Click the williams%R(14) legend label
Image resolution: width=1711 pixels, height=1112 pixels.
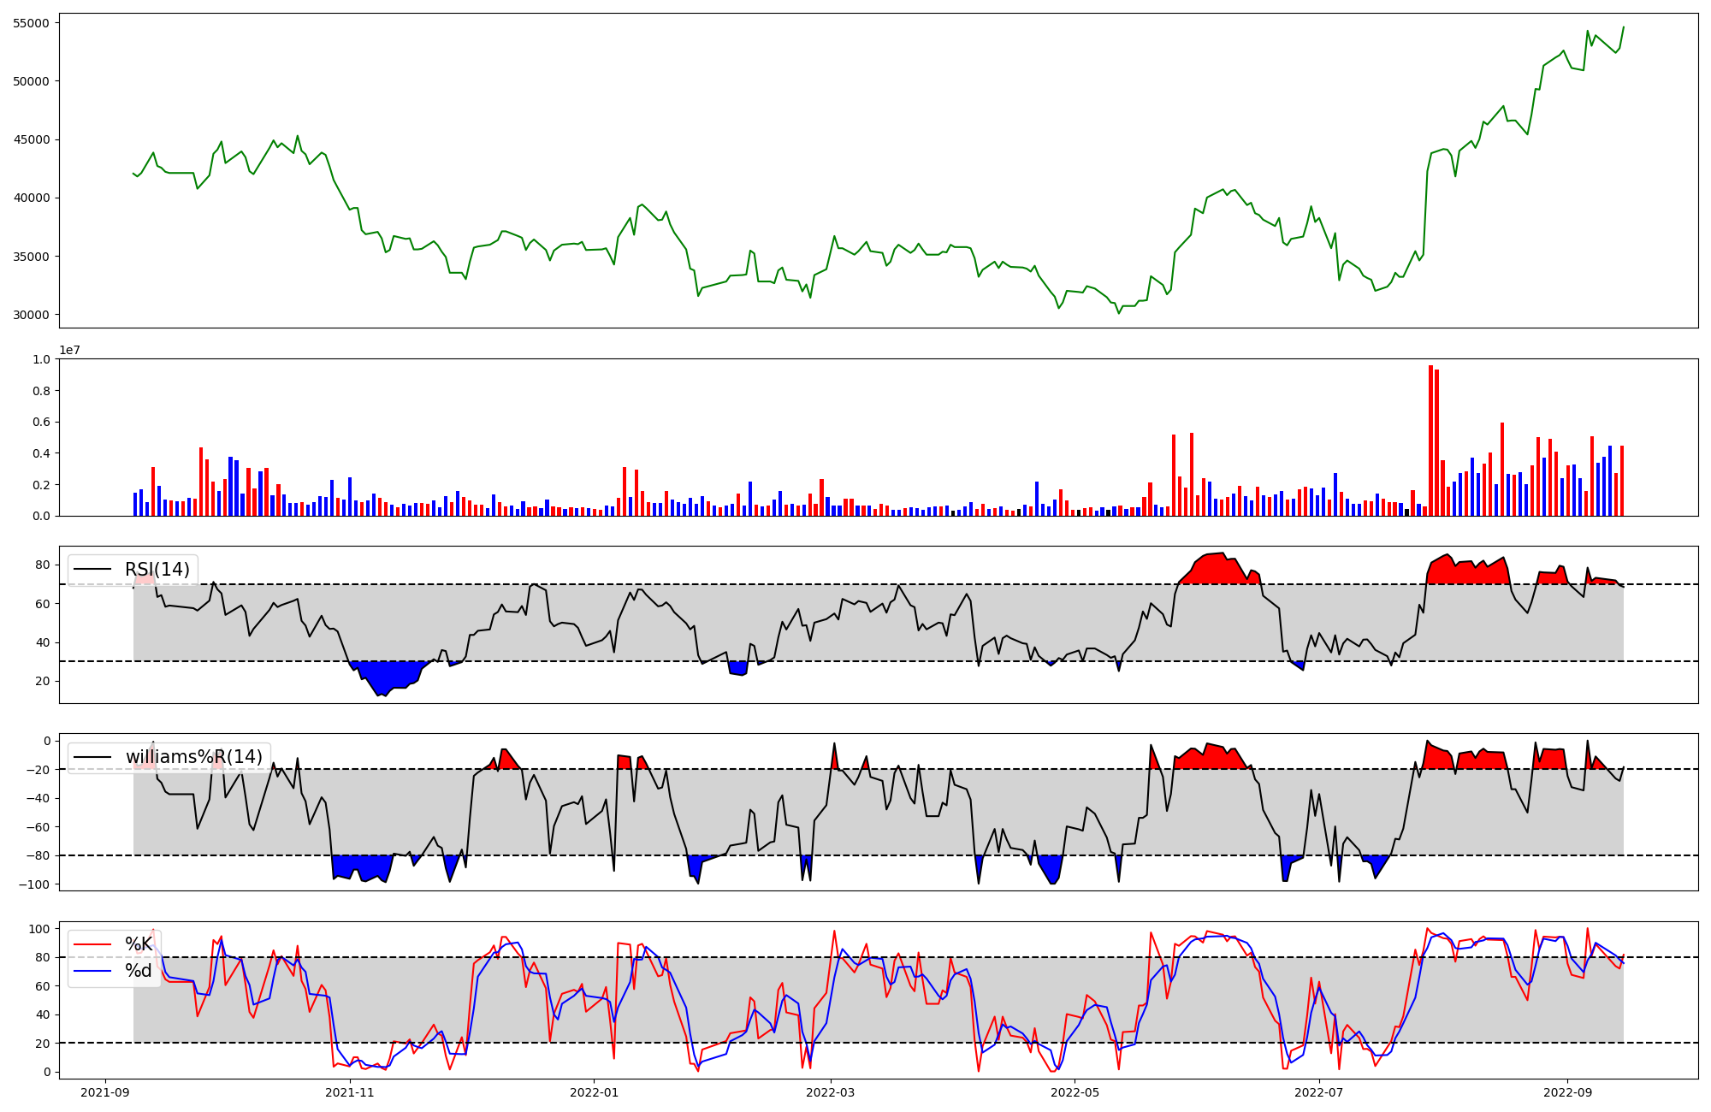193,757
